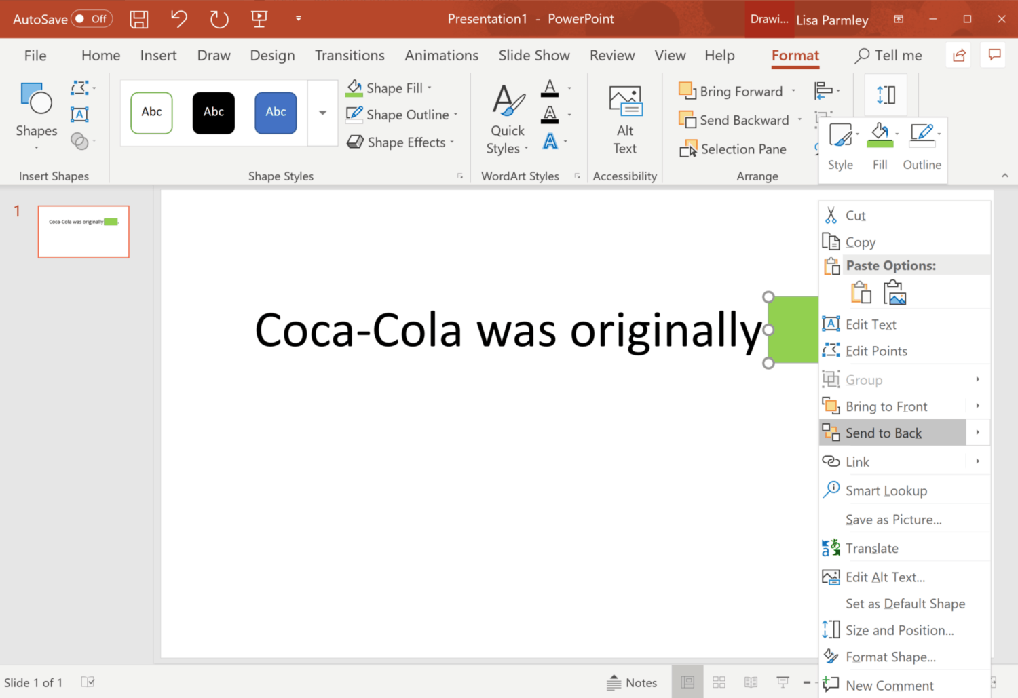Image resolution: width=1018 pixels, height=698 pixels.
Task: Undo the last action
Action: [178, 19]
